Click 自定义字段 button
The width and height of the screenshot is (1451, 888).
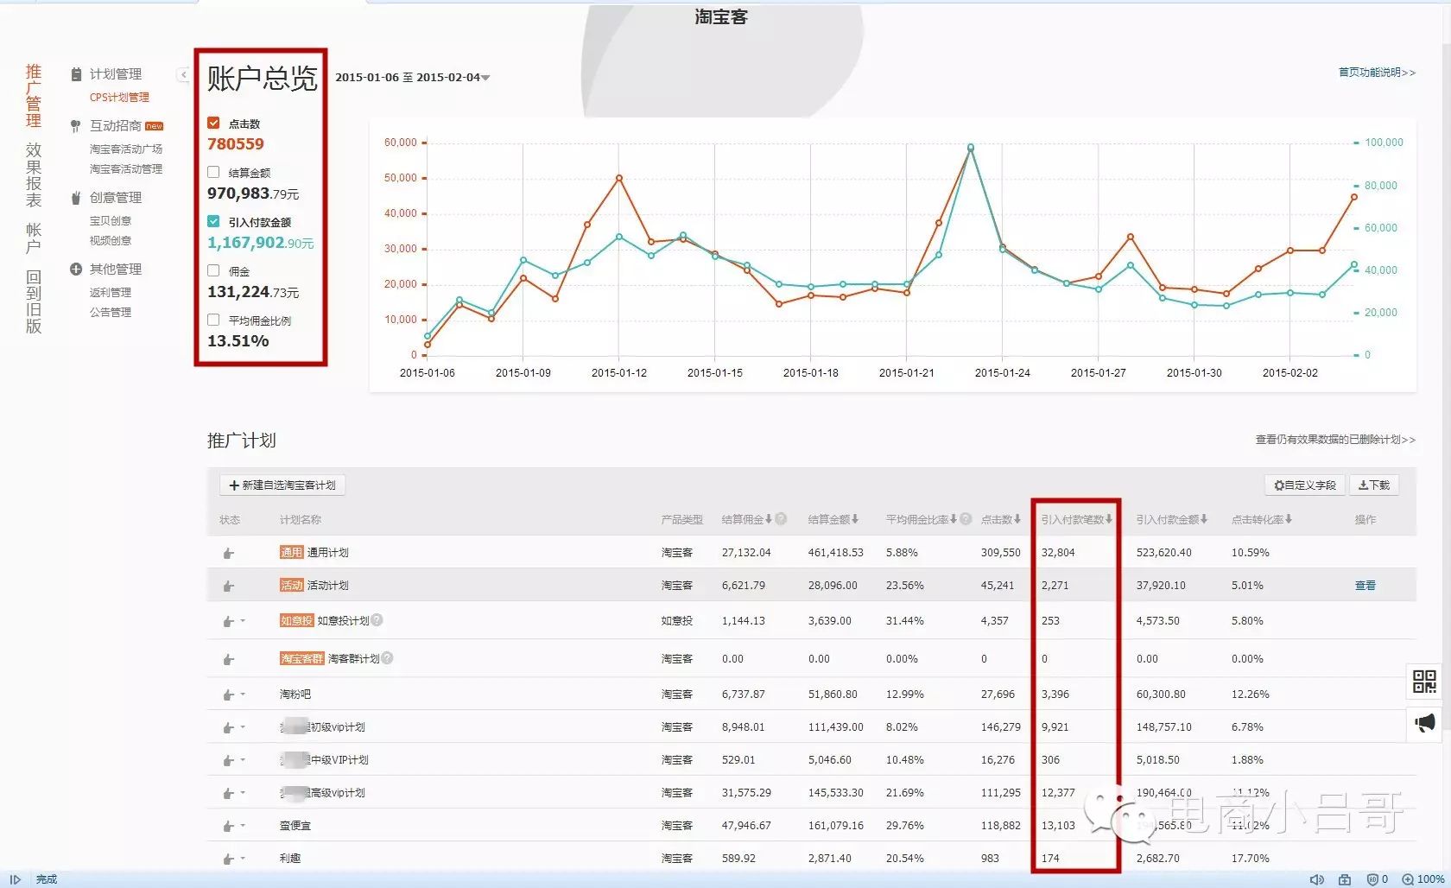[x=1304, y=485]
